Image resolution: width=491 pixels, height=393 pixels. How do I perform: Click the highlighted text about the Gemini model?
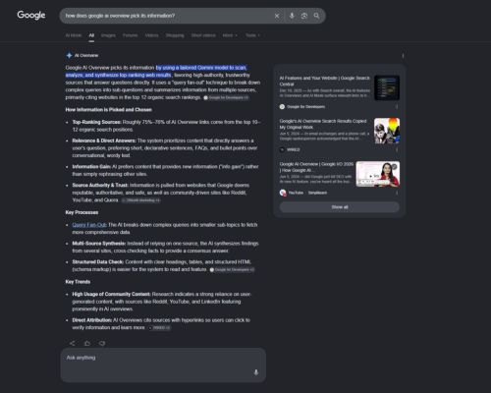click(156, 72)
